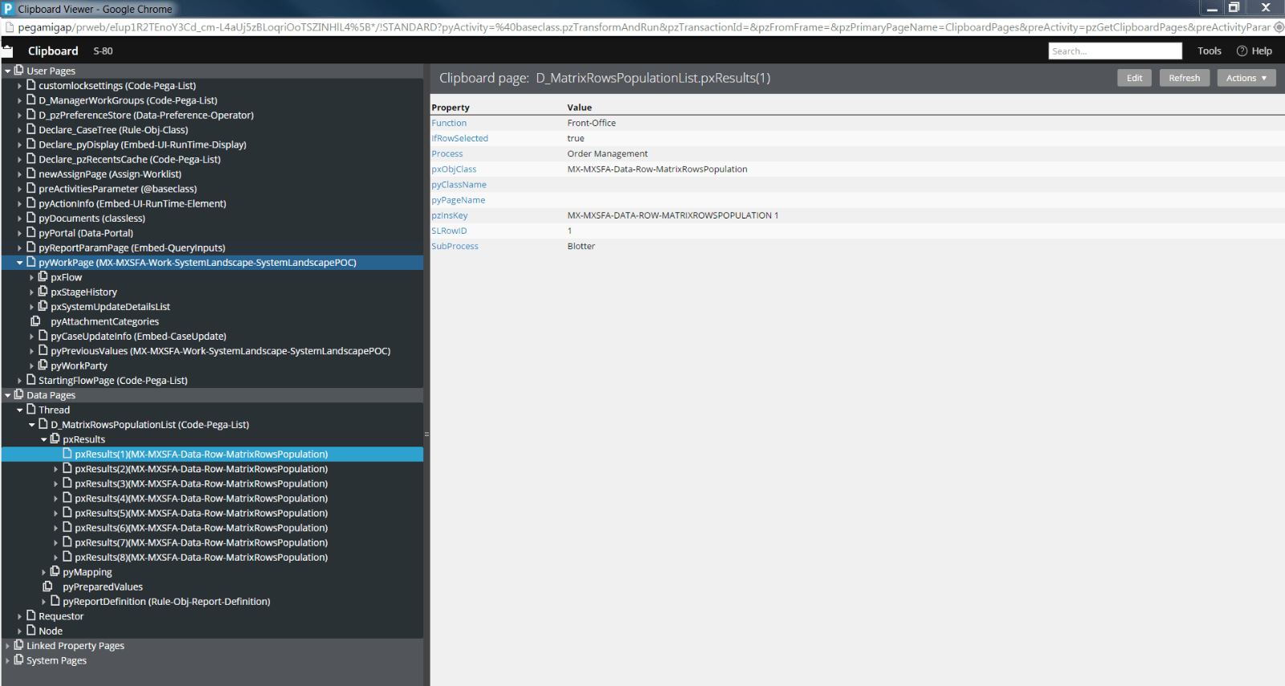Click the Edit button

point(1134,78)
